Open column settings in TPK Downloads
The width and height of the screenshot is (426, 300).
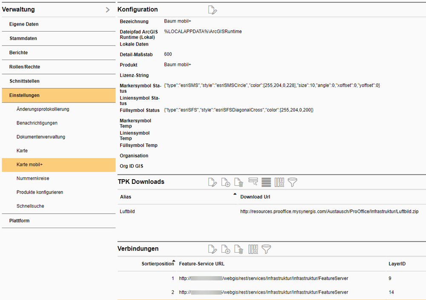pos(279,182)
